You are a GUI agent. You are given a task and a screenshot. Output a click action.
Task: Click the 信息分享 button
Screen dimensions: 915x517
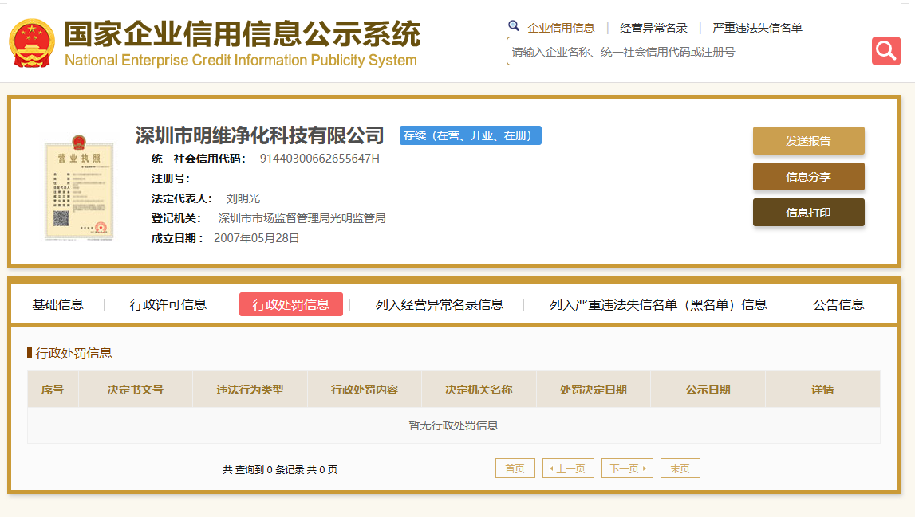[808, 177]
